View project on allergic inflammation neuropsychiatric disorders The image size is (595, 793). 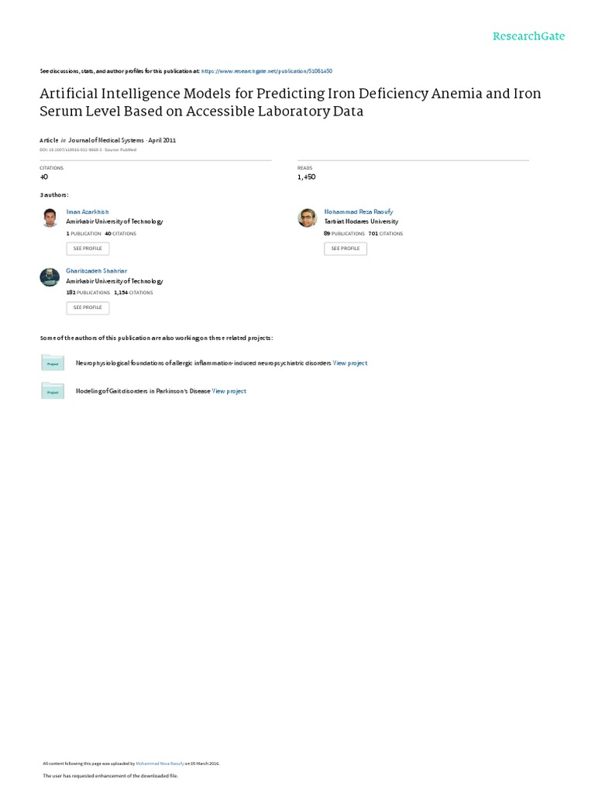(350, 363)
